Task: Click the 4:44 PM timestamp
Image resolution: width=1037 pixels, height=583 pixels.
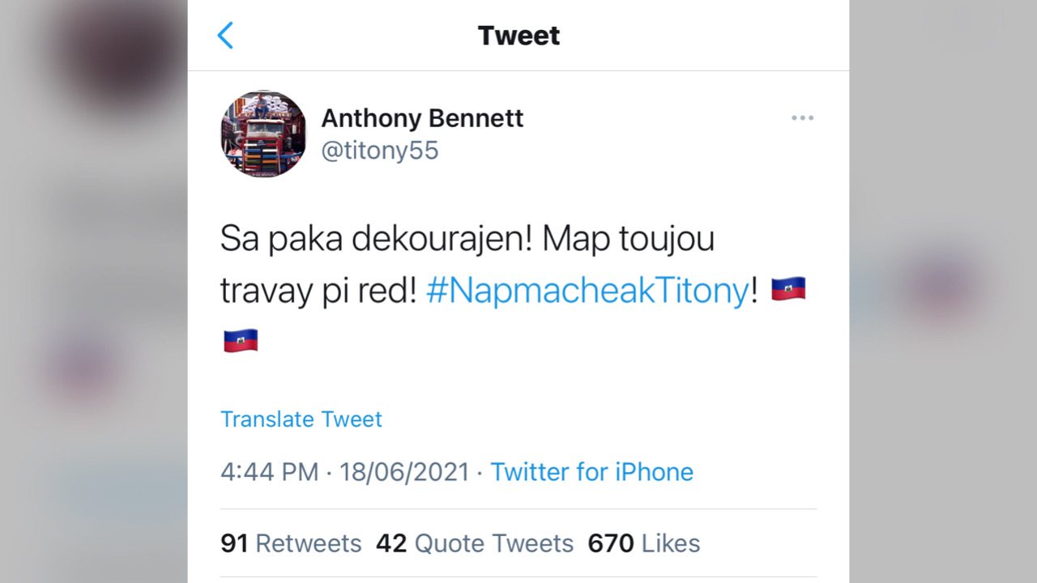Action: pyautogui.click(x=269, y=472)
